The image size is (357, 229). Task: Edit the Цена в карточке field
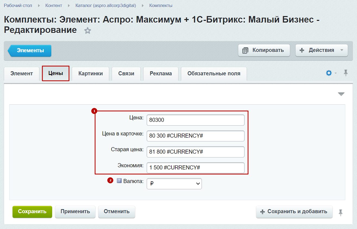(196, 136)
